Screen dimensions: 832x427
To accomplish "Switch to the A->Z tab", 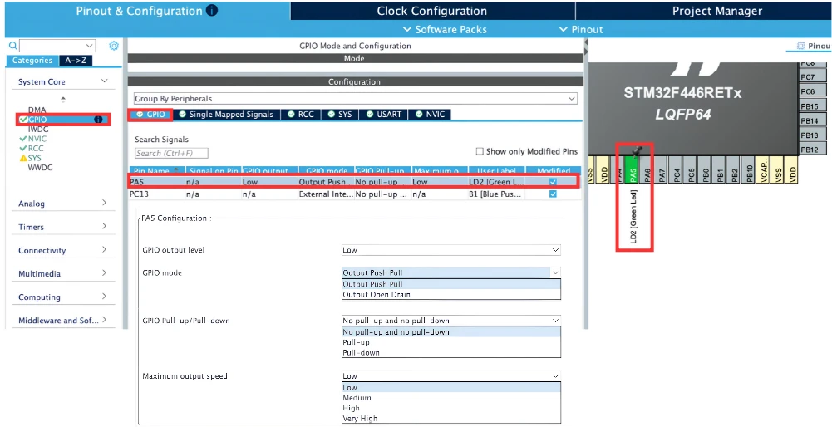I will (76, 61).
